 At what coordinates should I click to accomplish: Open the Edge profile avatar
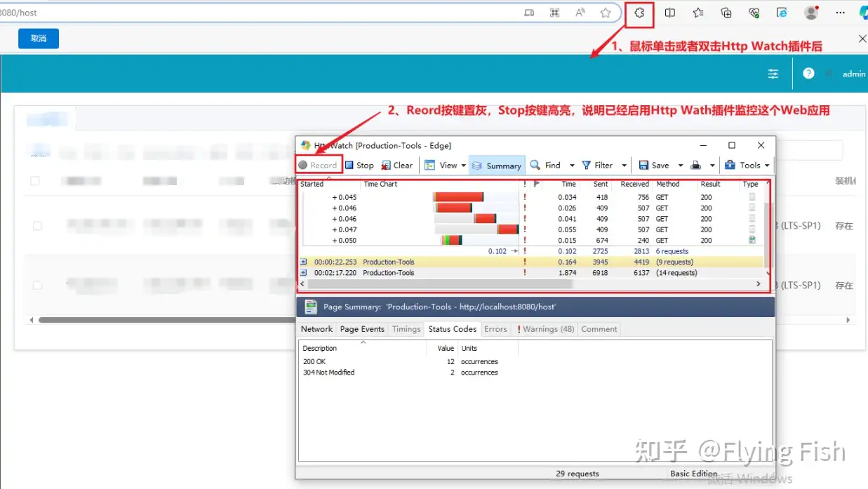click(x=811, y=13)
